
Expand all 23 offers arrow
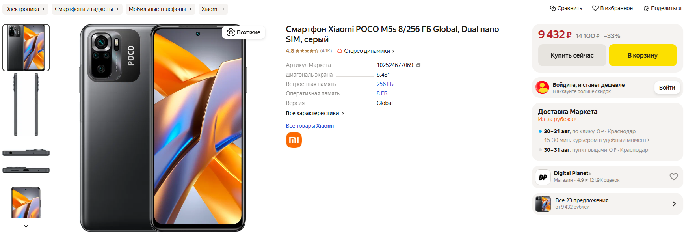[x=674, y=204]
